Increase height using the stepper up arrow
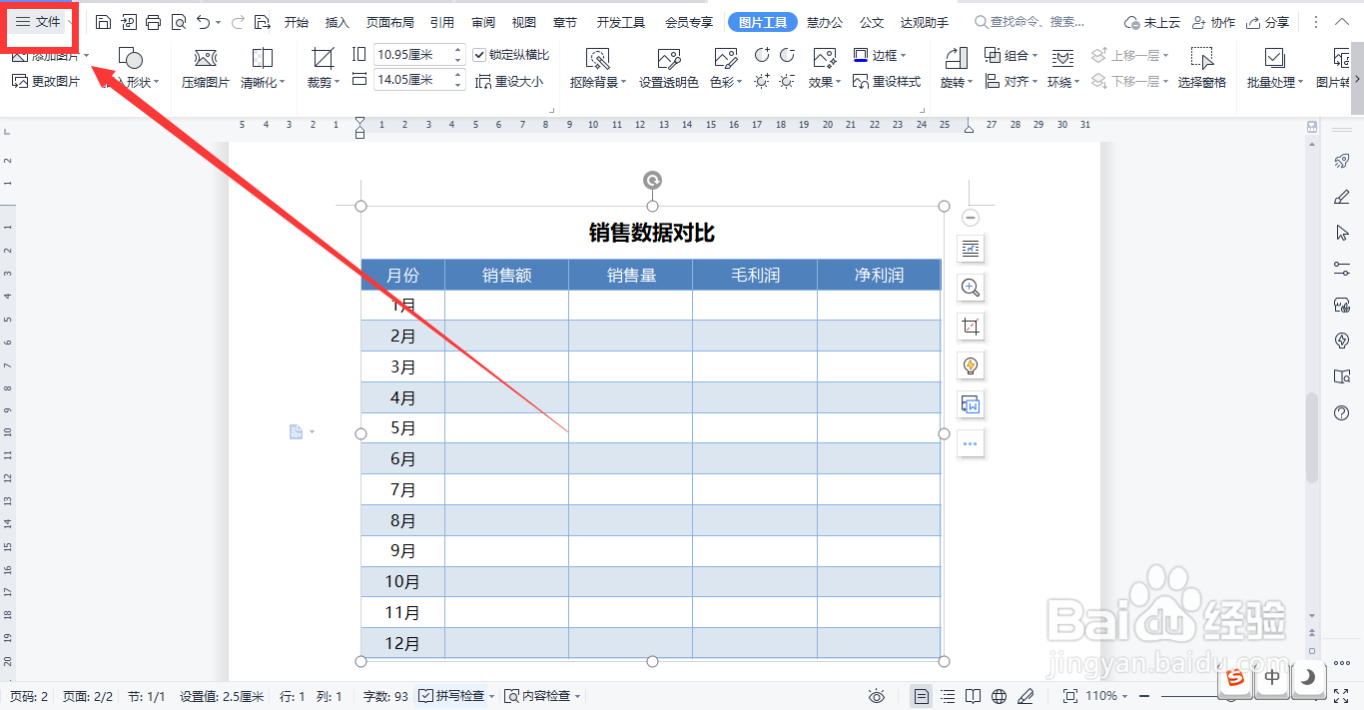The height and width of the screenshot is (710, 1364). click(458, 50)
